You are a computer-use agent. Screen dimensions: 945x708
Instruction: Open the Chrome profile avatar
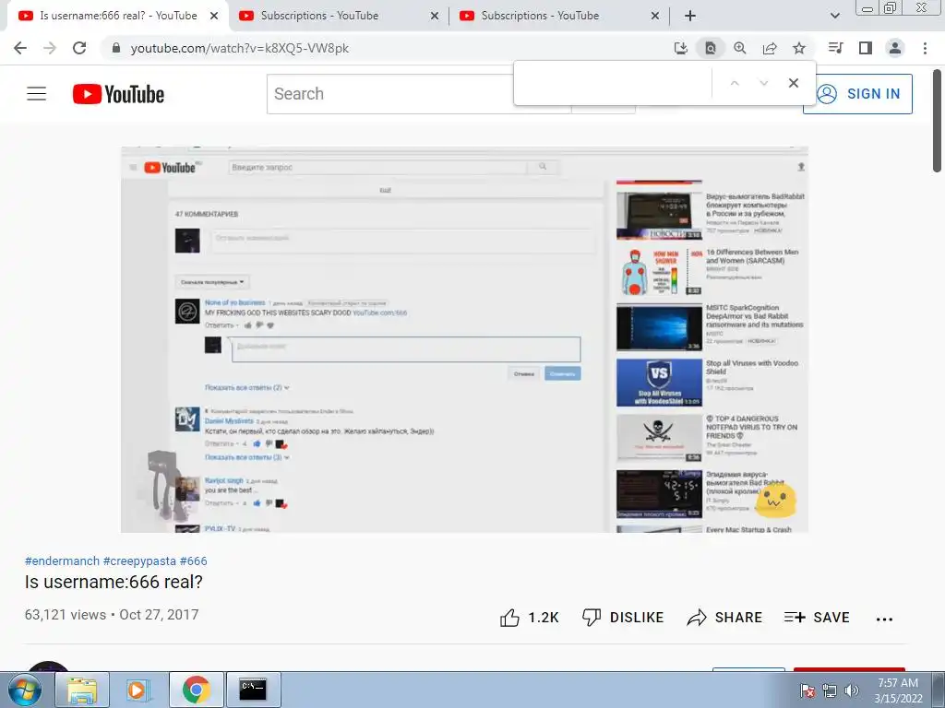coord(895,48)
